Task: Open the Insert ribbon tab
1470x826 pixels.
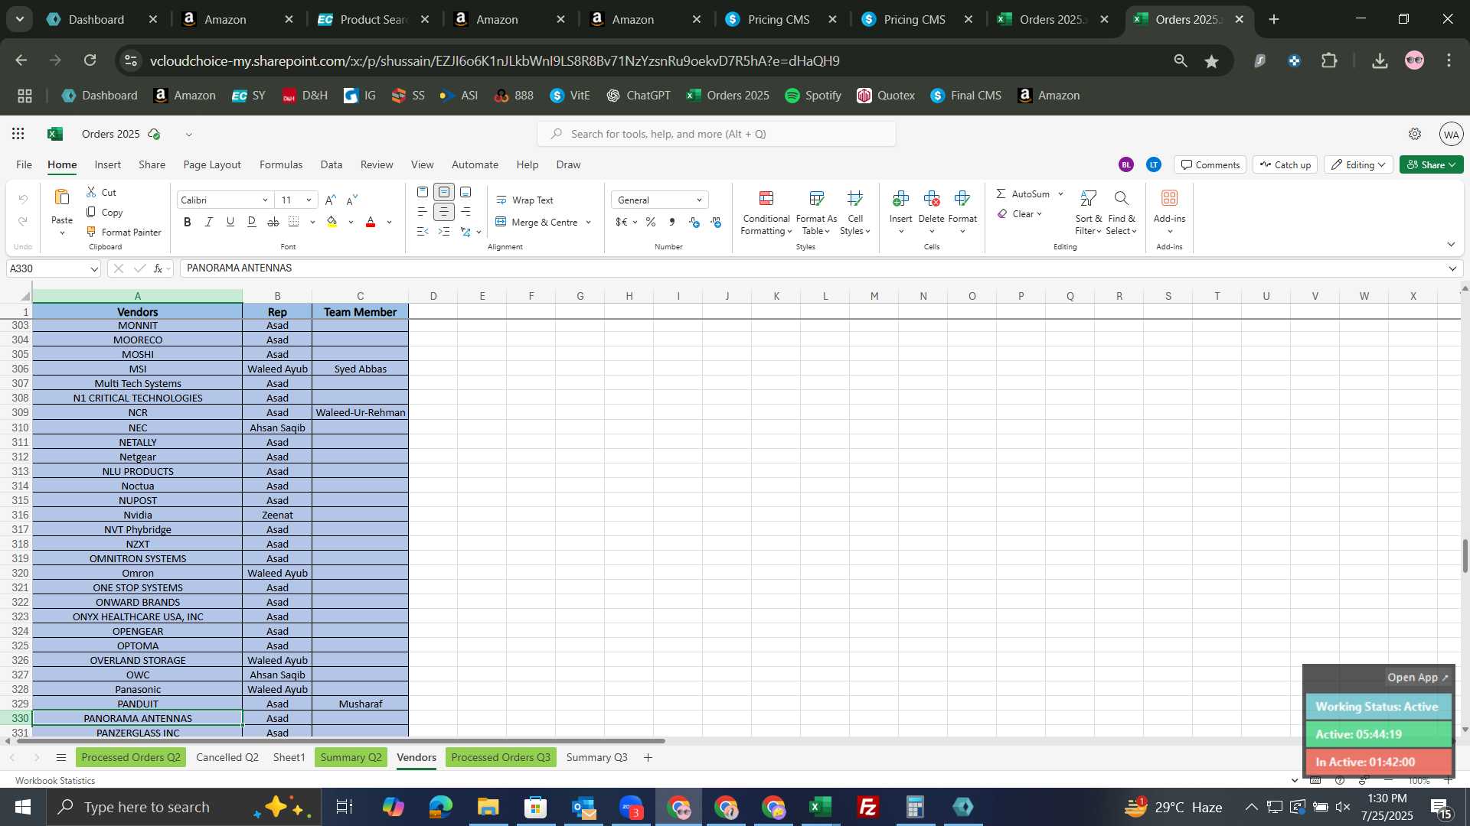Action: click(x=107, y=164)
